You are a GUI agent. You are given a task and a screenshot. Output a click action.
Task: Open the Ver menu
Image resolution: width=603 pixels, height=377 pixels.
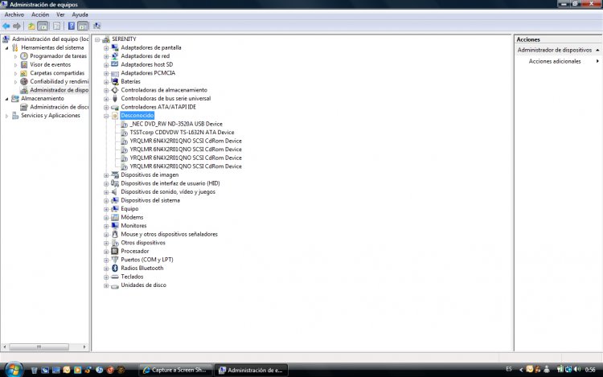click(60, 14)
